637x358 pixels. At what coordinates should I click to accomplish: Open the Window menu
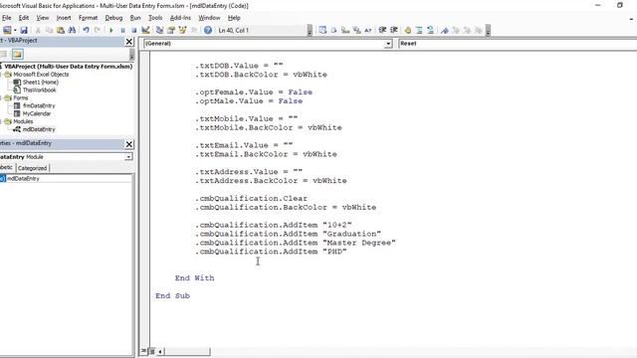click(x=209, y=18)
